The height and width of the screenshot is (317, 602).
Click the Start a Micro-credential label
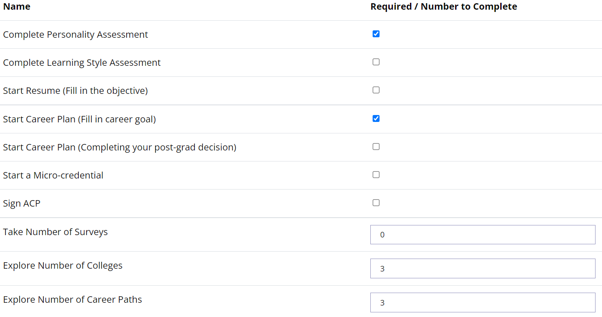(x=53, y=175)
